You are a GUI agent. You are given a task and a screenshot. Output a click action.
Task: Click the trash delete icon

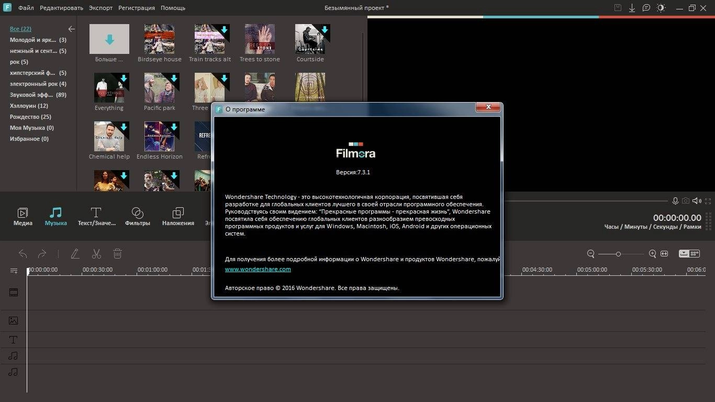[118, 254]
